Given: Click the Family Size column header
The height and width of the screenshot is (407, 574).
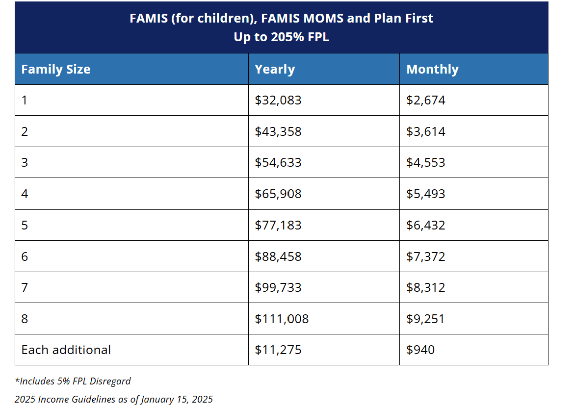Looking at the screenshot, I should coord(56,69).
